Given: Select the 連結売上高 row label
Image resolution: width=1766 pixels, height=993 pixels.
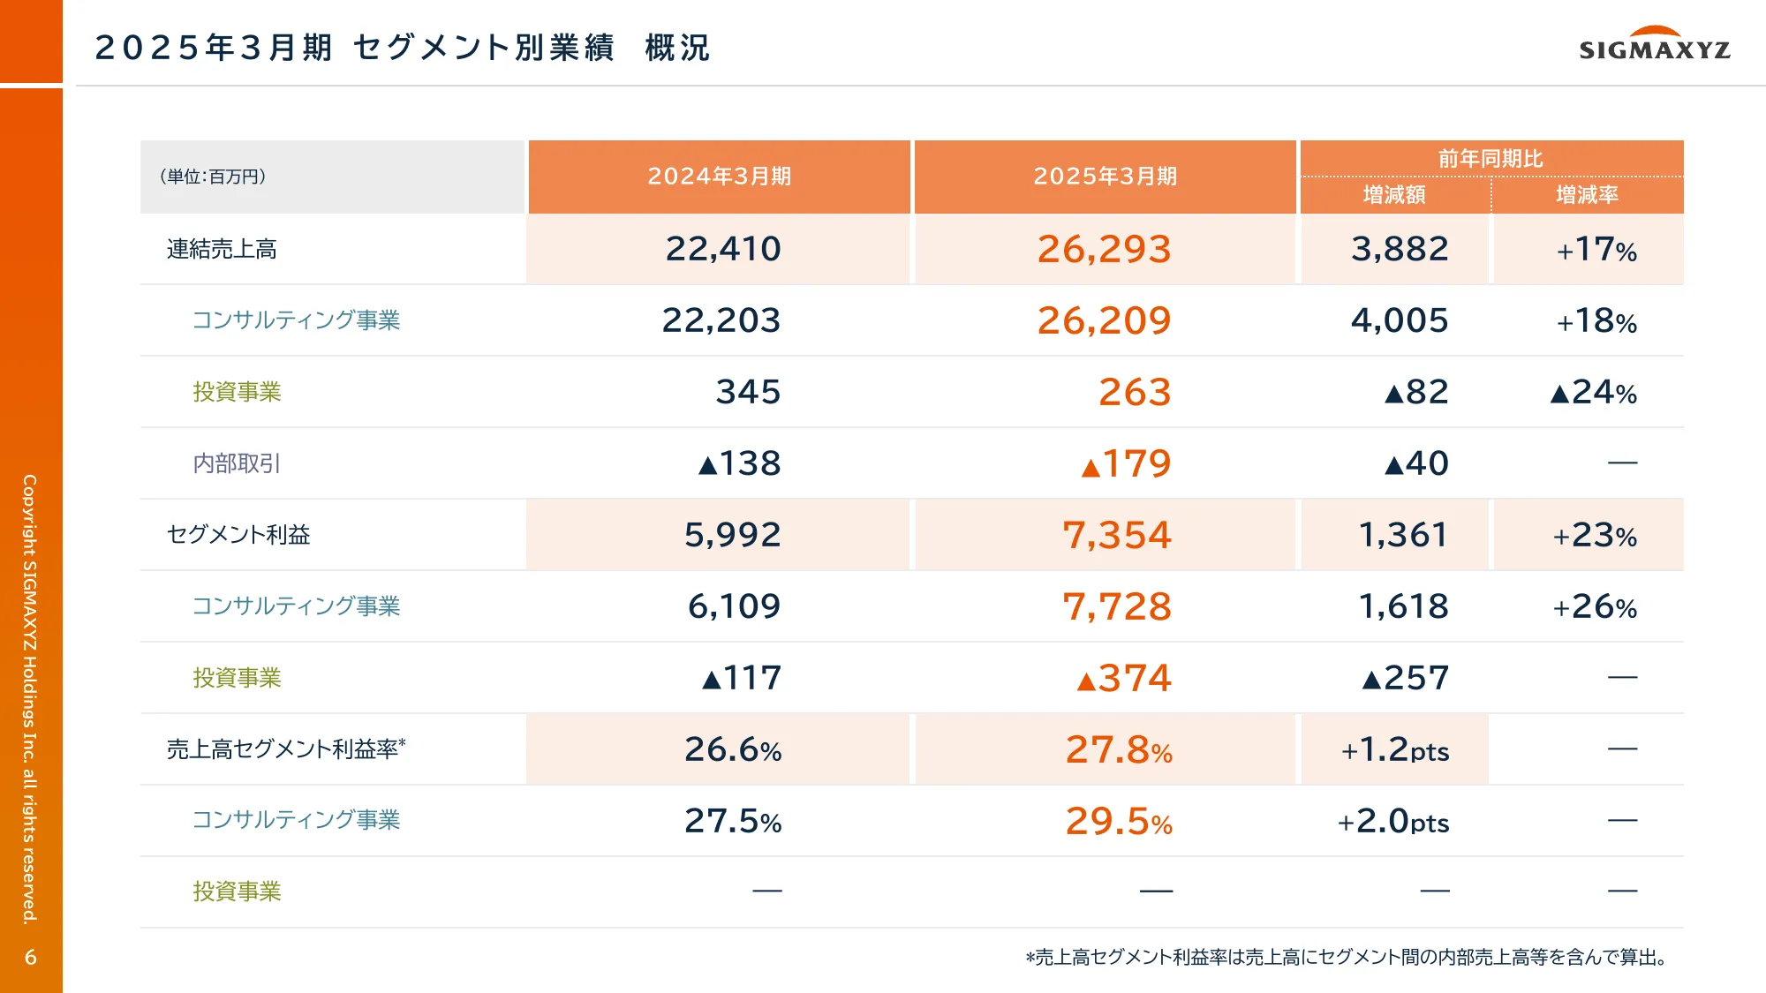Looking at the screenshot, I should coord(222,250).
